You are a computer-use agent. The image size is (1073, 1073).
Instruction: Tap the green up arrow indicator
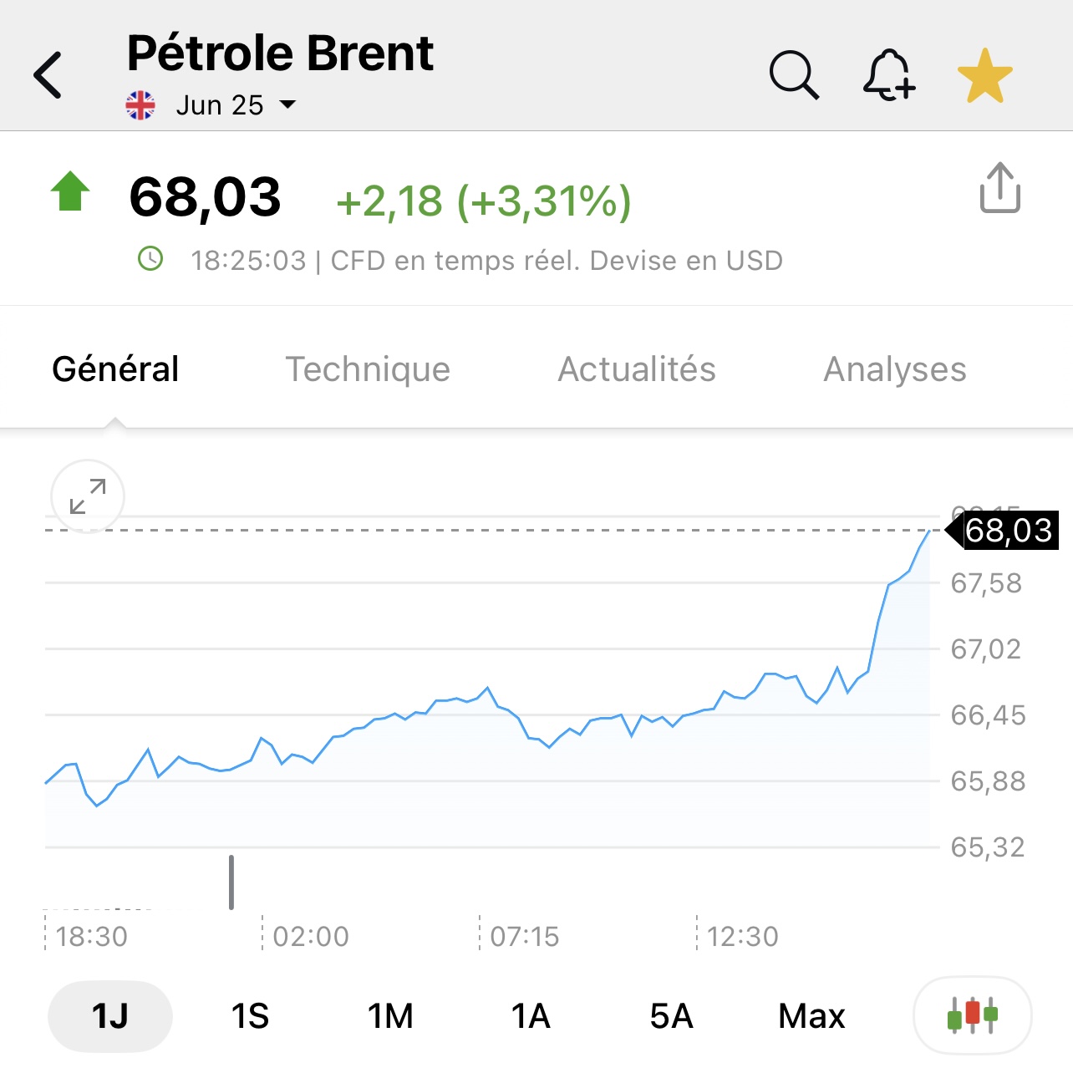click(x=70, y=191)
